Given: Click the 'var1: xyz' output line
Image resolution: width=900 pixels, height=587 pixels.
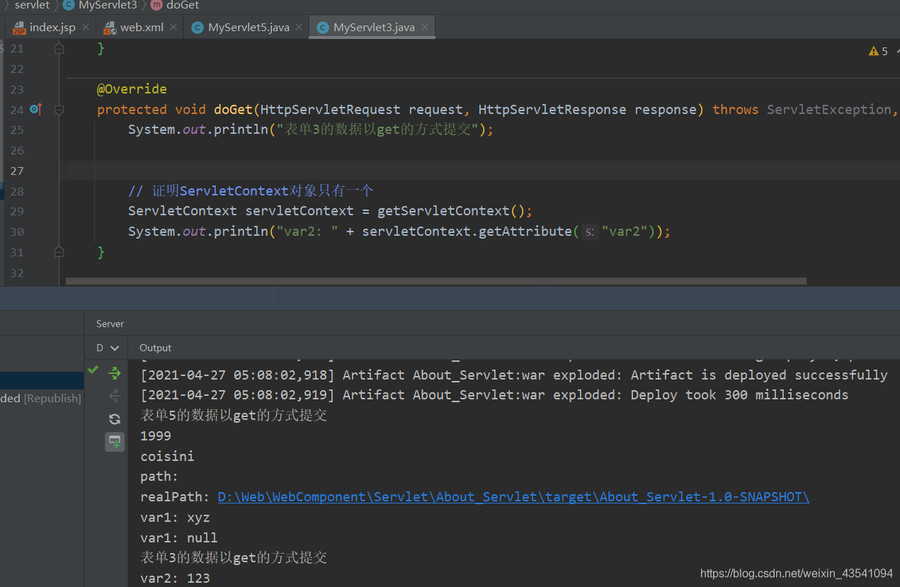Looking at the screenshot, I should point(175,518).
